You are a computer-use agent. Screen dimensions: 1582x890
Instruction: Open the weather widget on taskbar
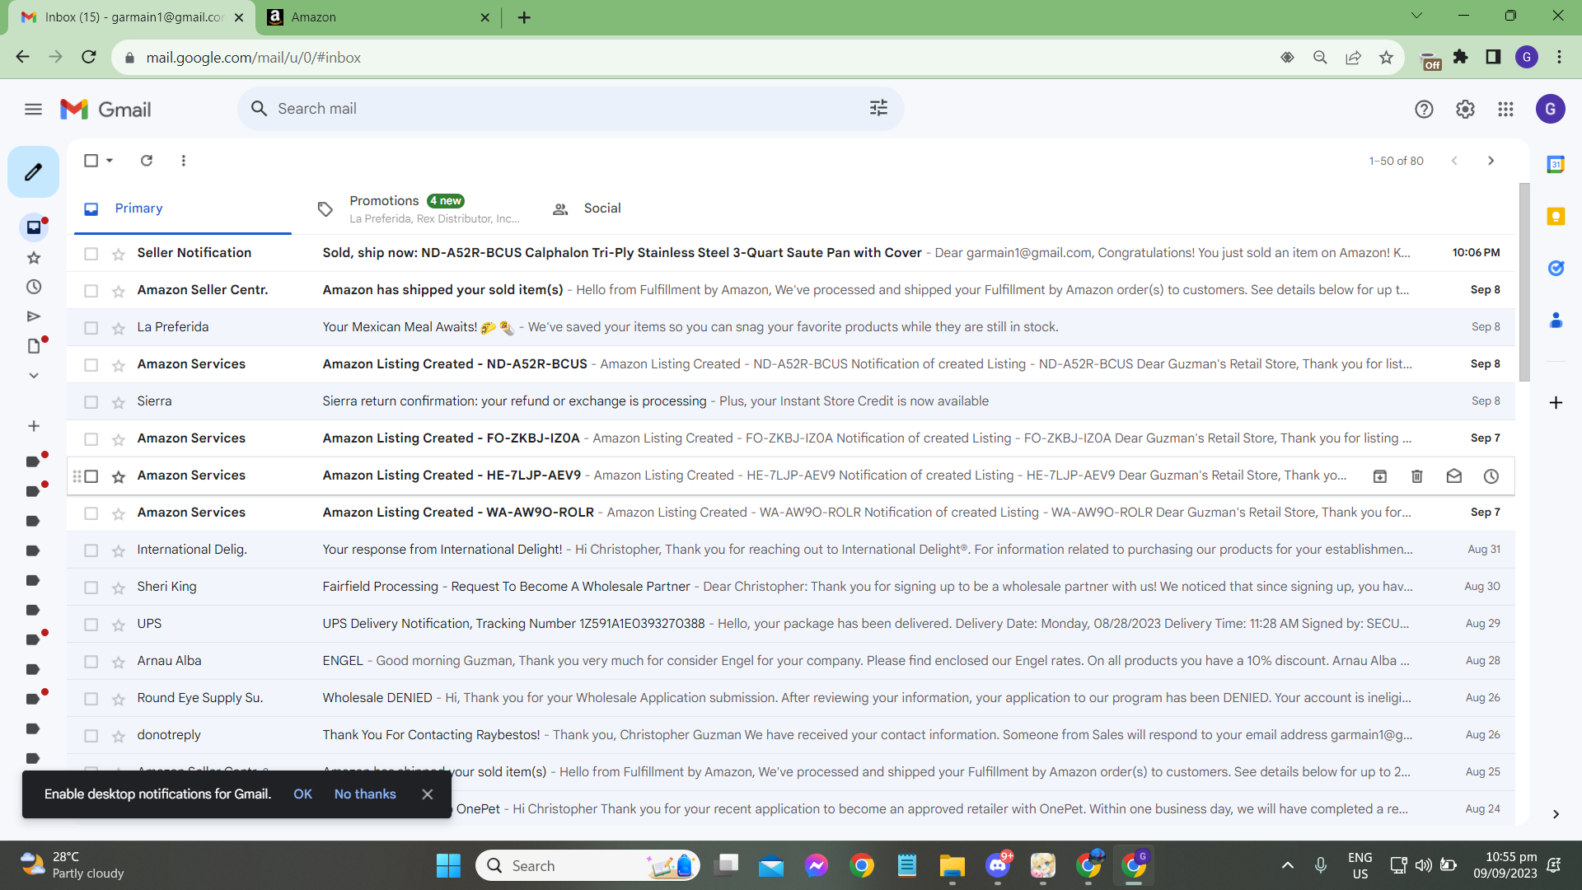73,865
